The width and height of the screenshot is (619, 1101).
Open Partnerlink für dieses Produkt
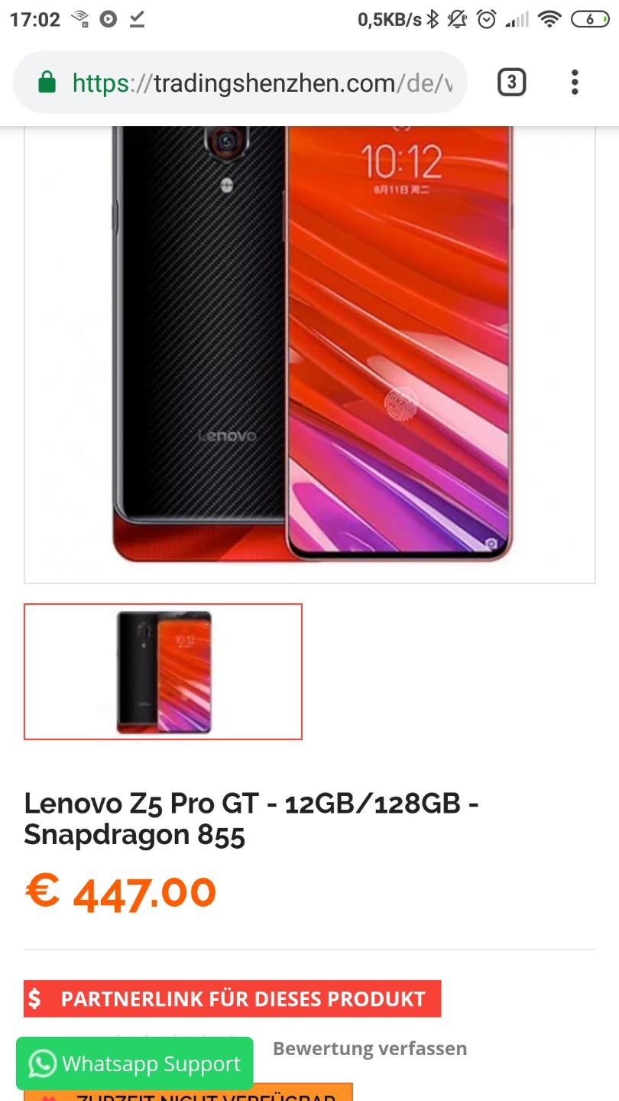pos(232,999)
